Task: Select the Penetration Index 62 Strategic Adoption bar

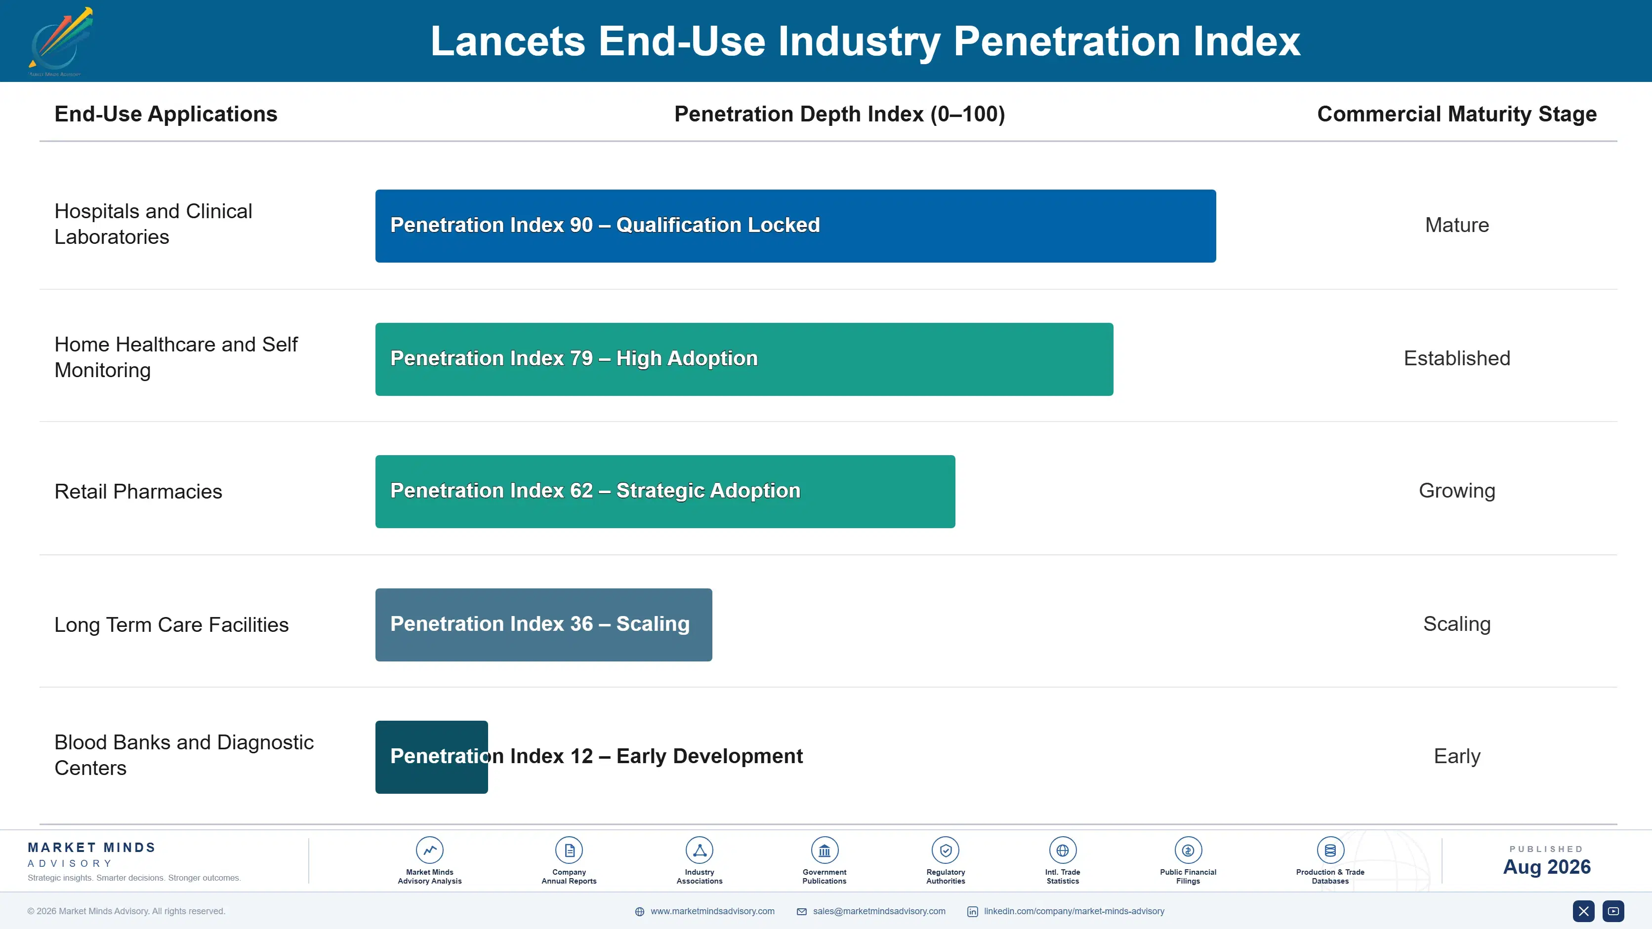Action: (x=665, y=492)
